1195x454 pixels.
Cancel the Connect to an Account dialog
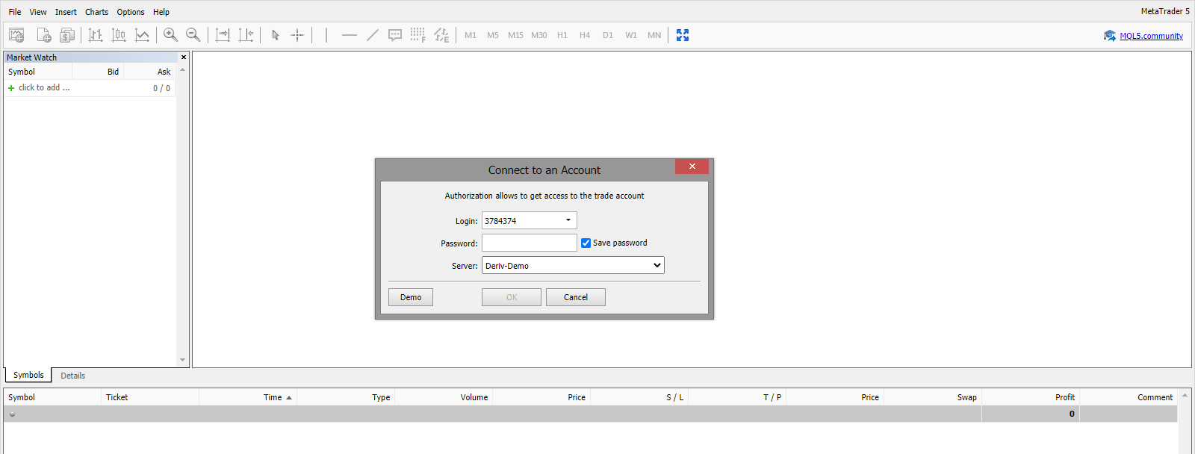575,297
